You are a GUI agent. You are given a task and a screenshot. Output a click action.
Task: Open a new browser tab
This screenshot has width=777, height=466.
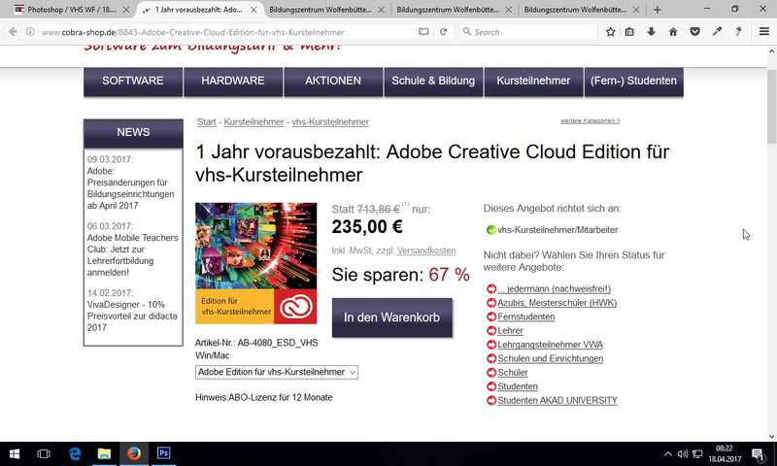tap(658, 10)
